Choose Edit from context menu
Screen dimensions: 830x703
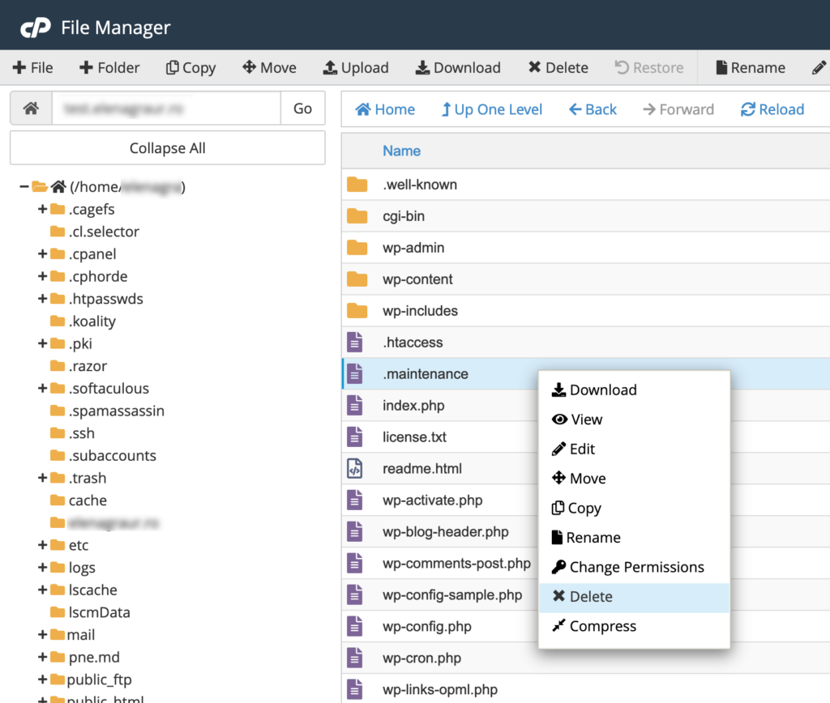pos(634,449)
